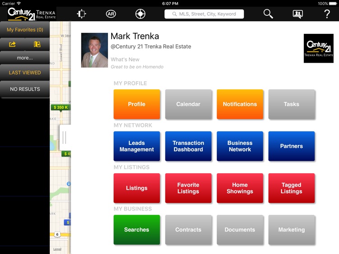The height and width of the screenshot is (254, 339).
Task: Open the Tasks tile
Action: point(292,104)
